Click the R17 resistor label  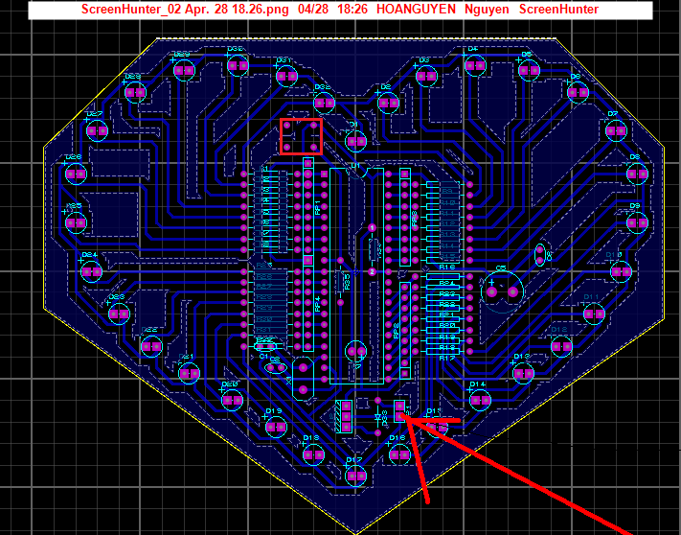click(x=447, y=359)
